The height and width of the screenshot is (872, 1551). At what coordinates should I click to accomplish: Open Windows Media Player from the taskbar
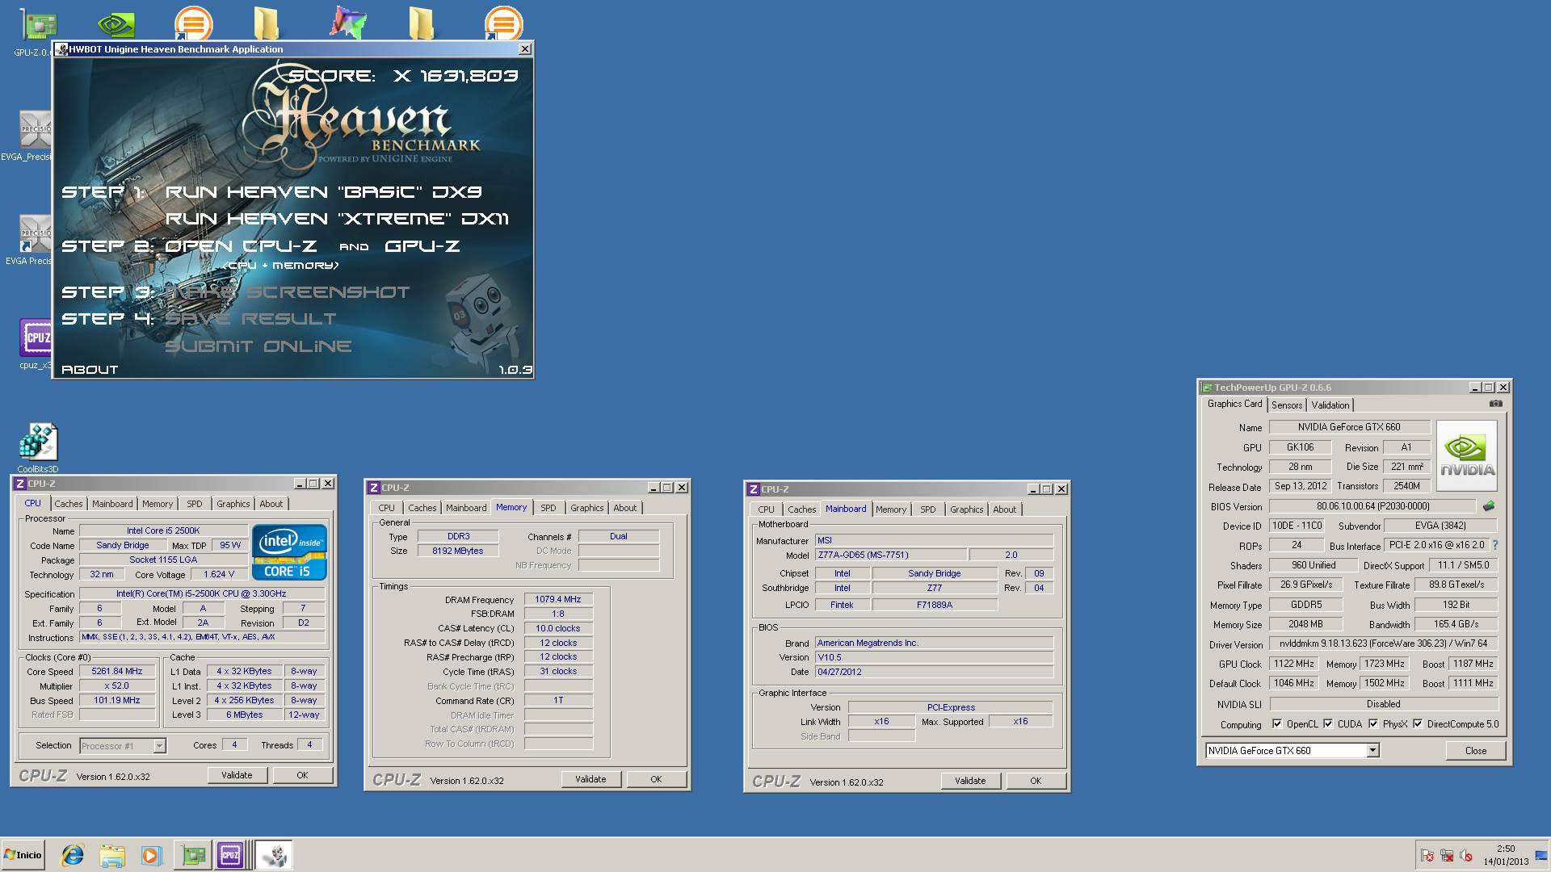click(151, 855)
